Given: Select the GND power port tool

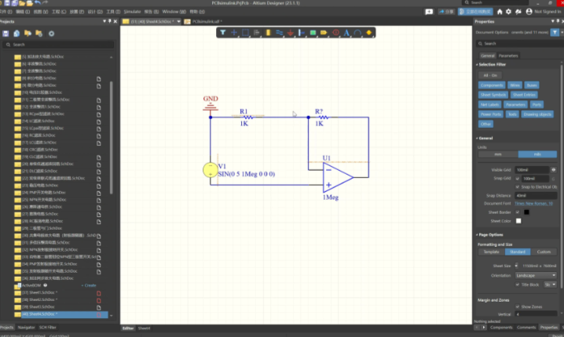Looking at the screenshot, I should pos(290,33).
